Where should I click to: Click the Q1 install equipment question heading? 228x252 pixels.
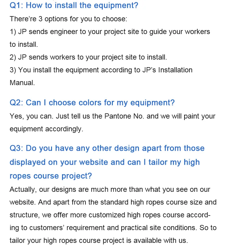pyautogui.click(x=74, y=5)
